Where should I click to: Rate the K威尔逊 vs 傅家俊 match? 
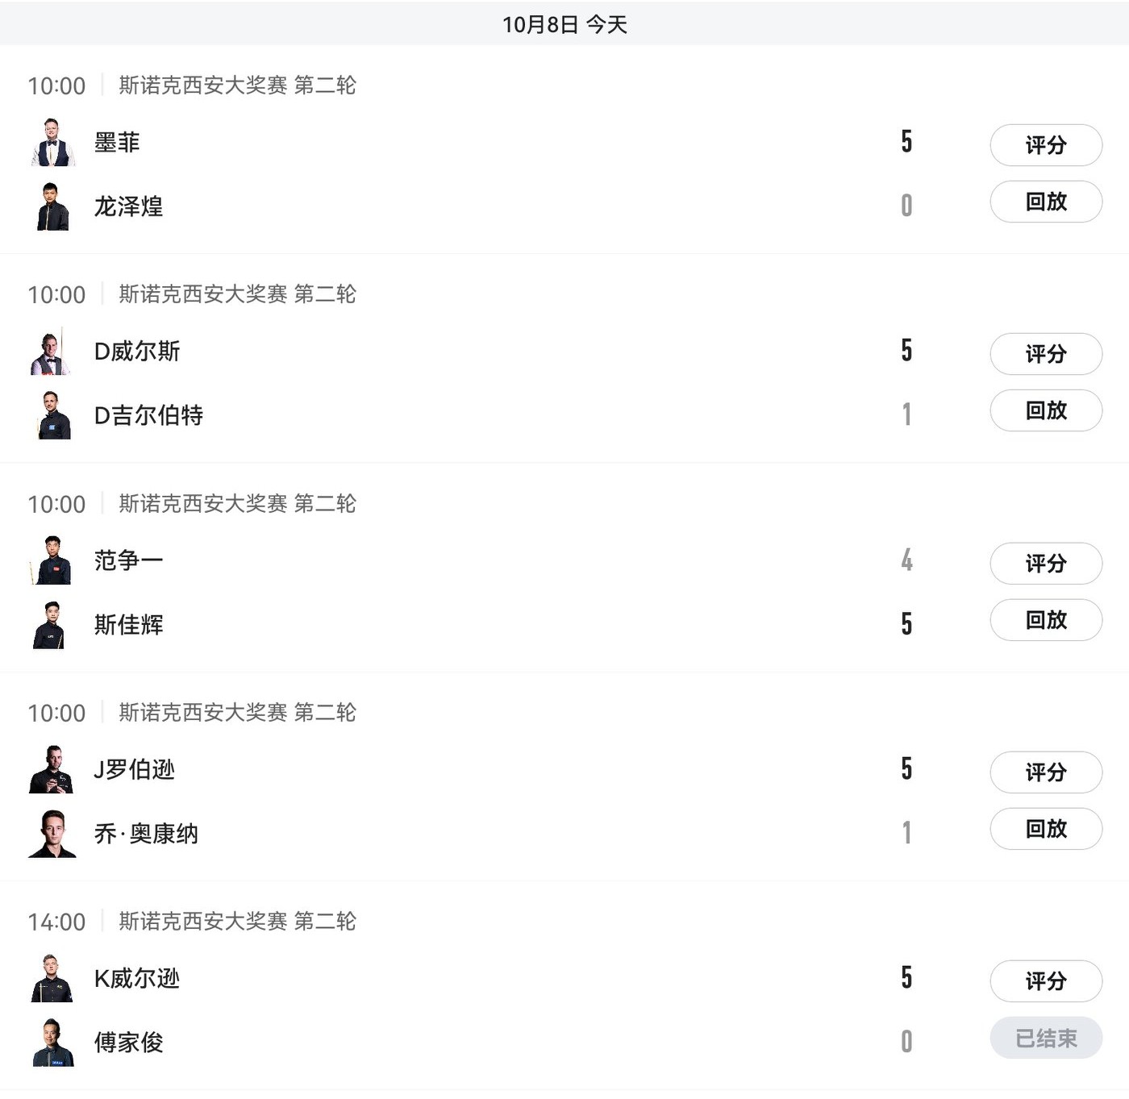tap(1045, 981)
